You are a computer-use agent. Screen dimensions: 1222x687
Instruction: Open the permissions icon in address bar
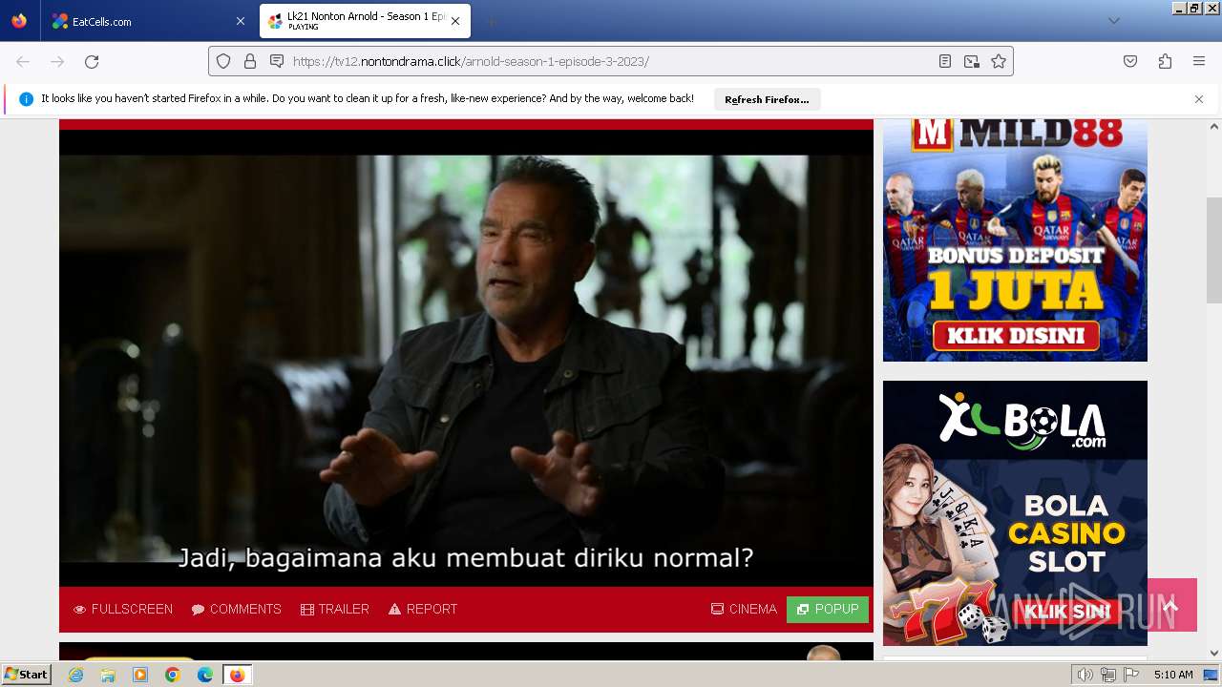277,61
